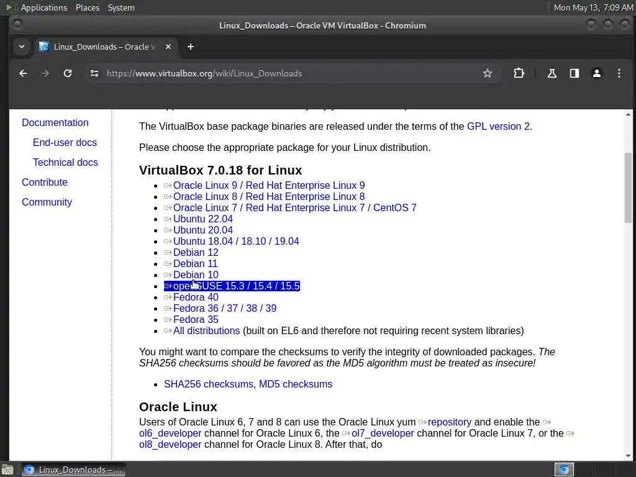
Task: Open End-user docs link
Action: (65, 142)
